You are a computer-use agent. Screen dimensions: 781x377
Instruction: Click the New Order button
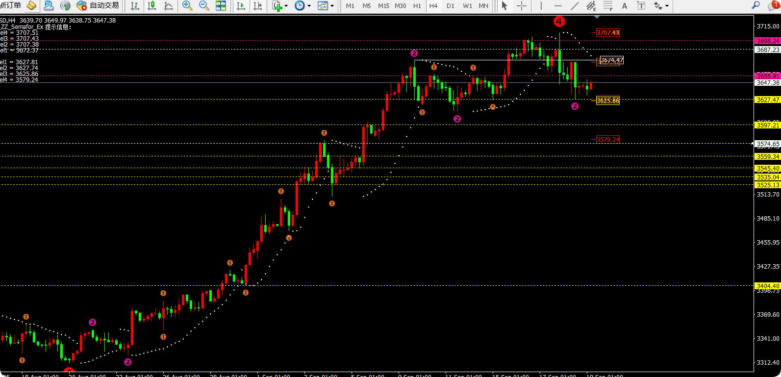(x=11, y=5)
